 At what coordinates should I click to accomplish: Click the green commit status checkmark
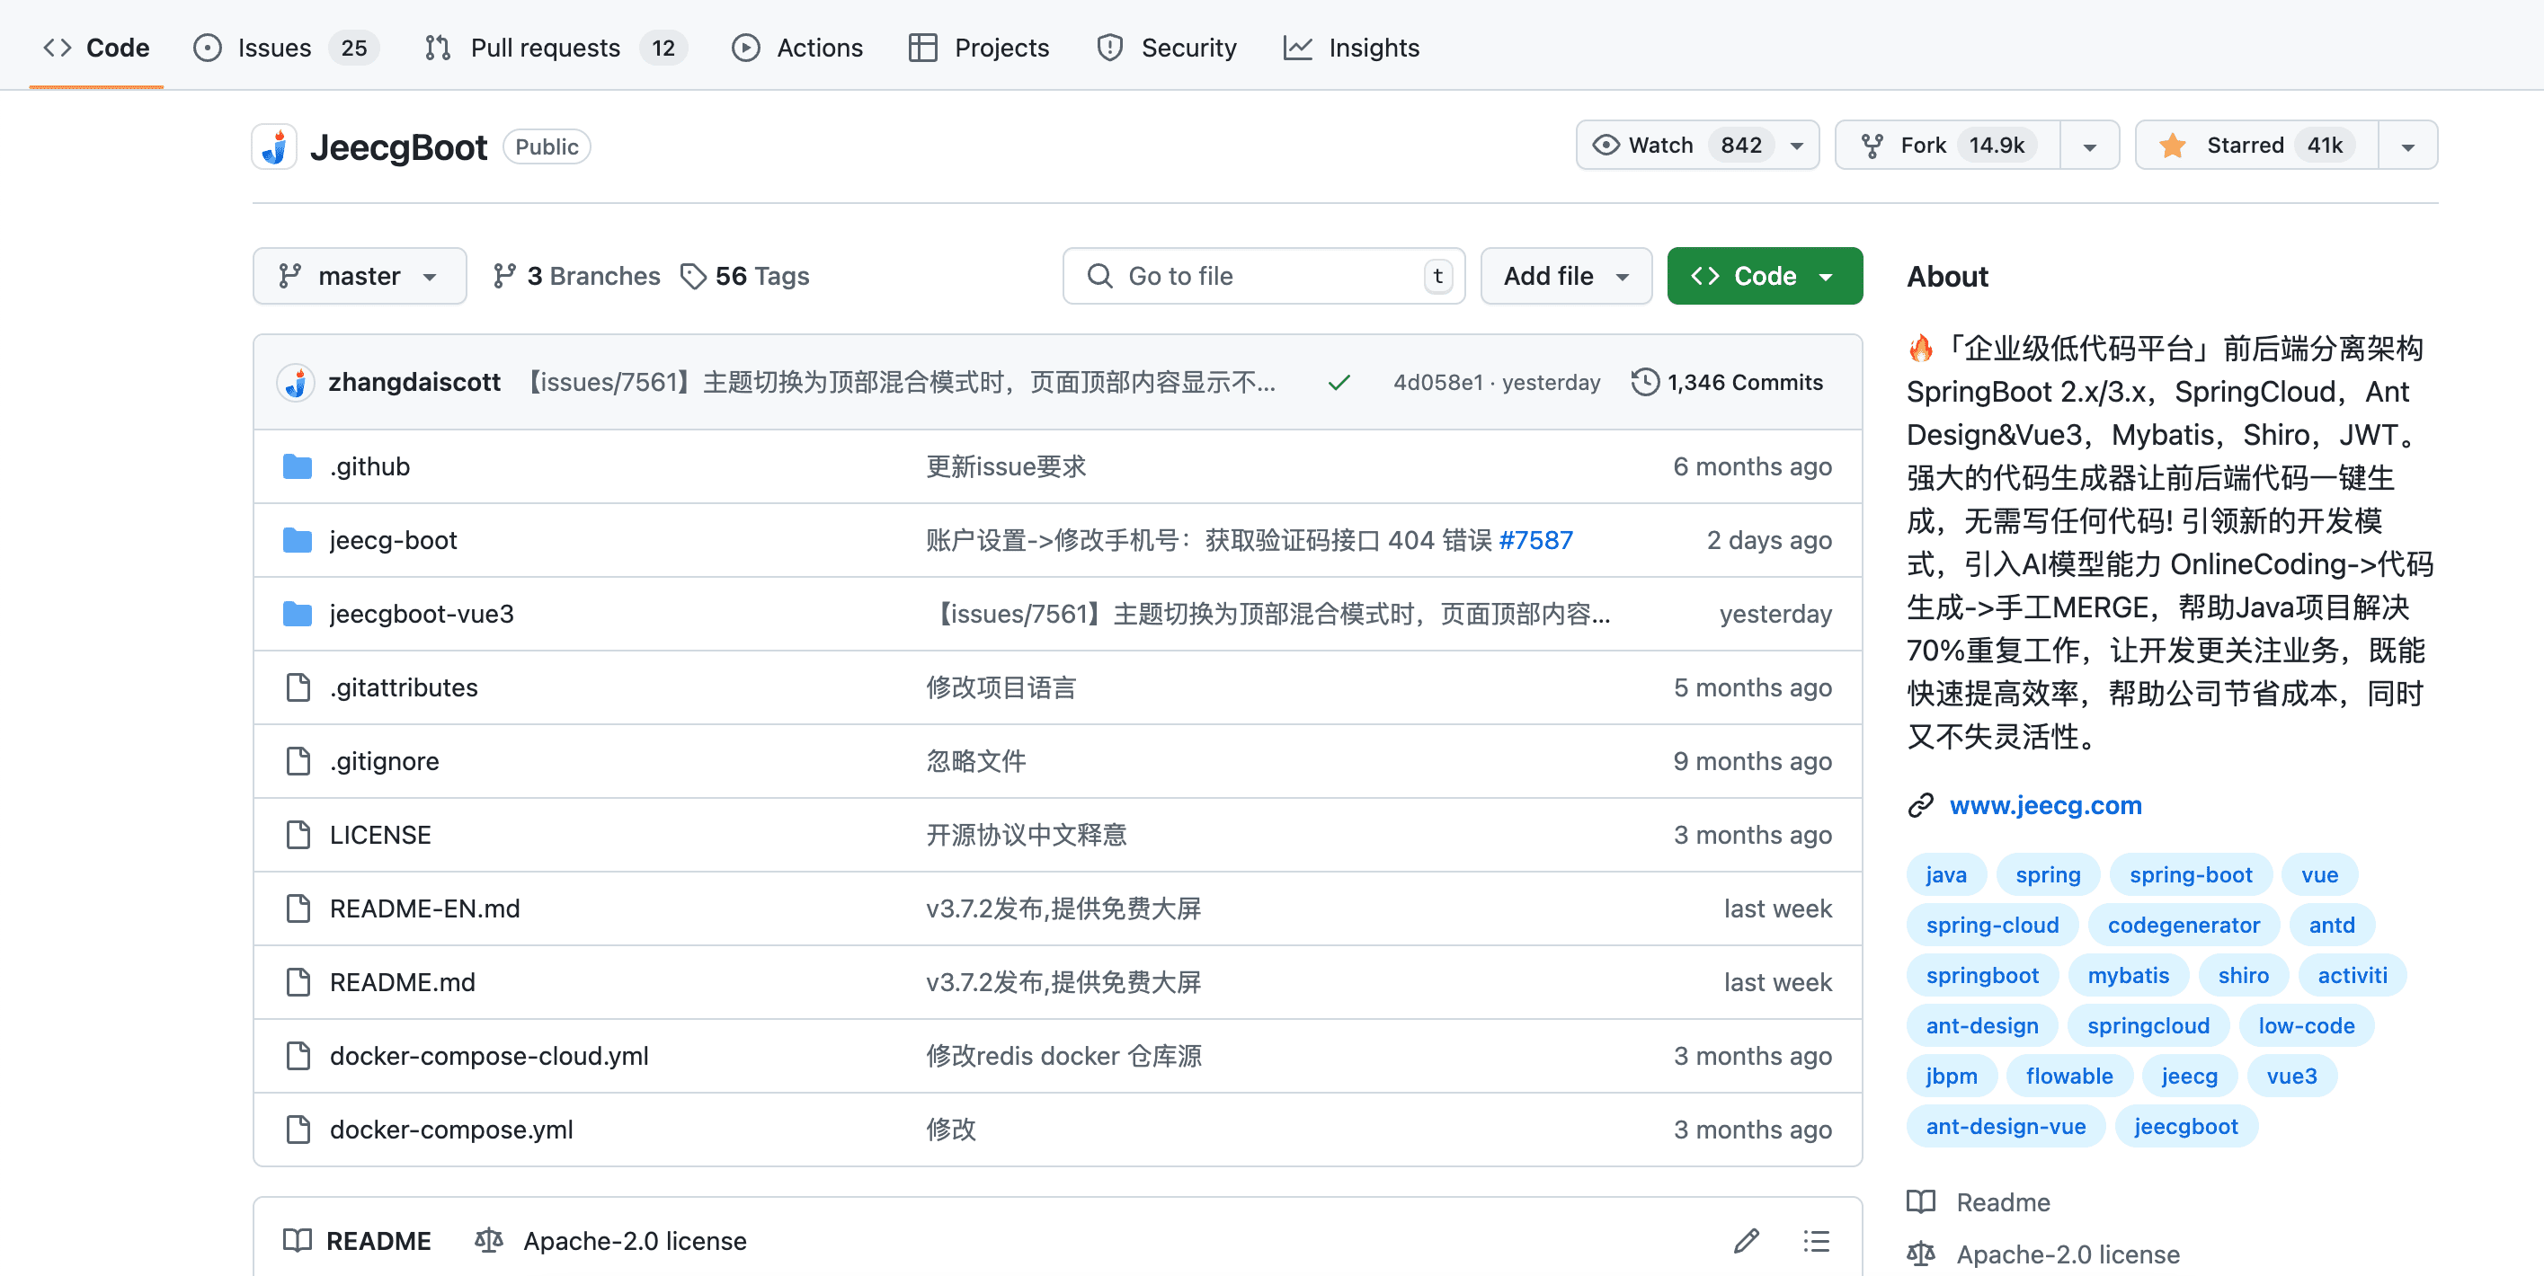(1339, 382)
